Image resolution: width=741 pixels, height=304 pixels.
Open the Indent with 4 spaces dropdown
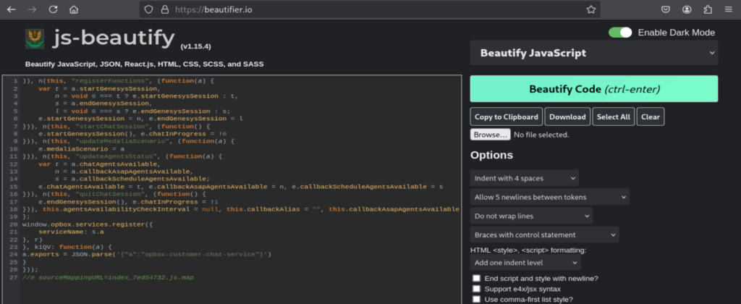(524, 178)
